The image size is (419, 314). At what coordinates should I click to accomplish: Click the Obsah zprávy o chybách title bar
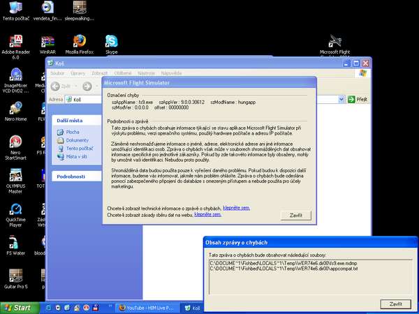(310, 242)
